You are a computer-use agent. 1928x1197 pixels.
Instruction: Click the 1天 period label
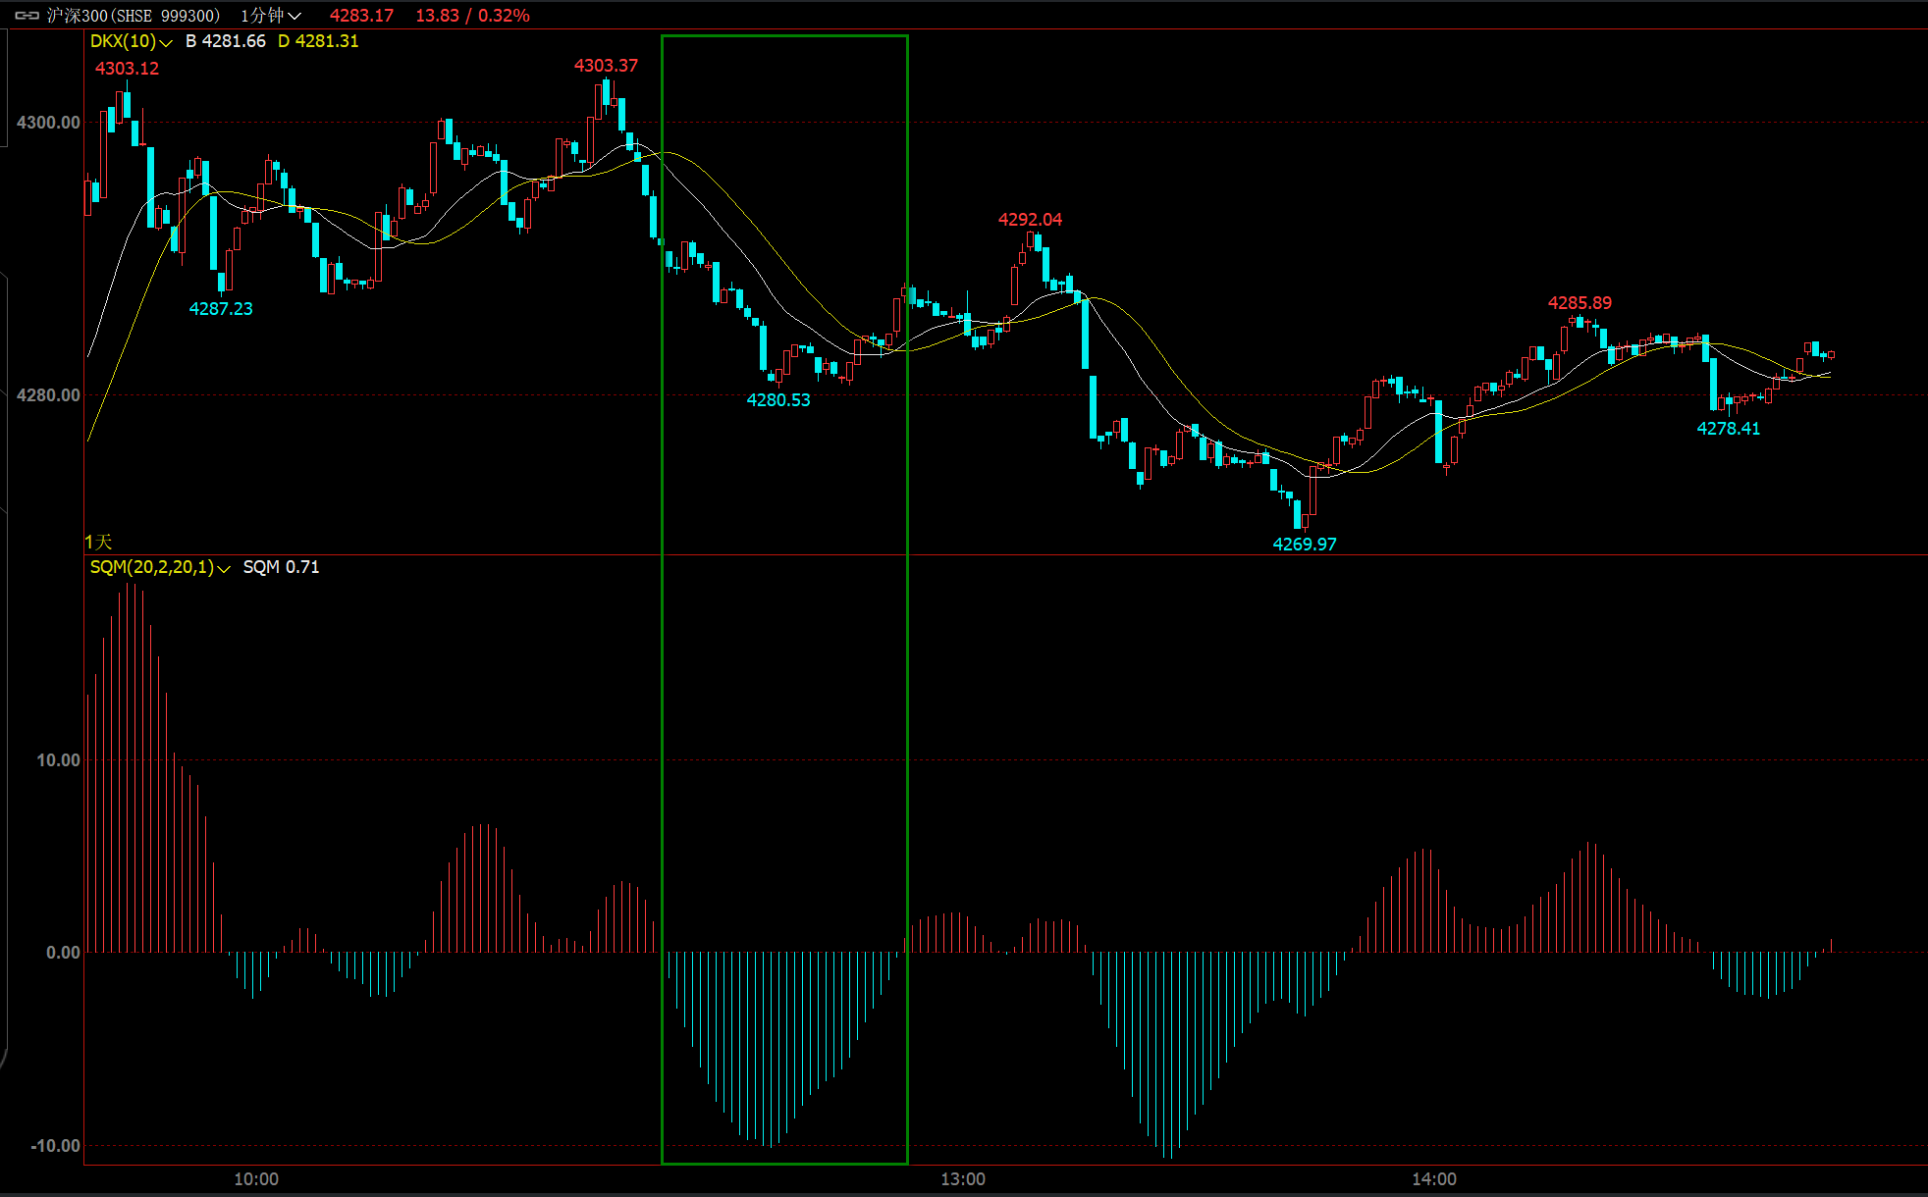[x=98, y=542]
